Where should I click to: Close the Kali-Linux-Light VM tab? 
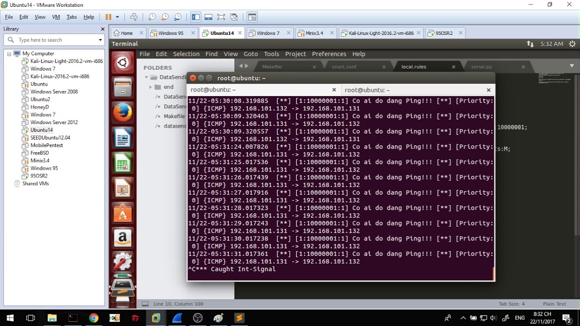(x=418, y=33)
